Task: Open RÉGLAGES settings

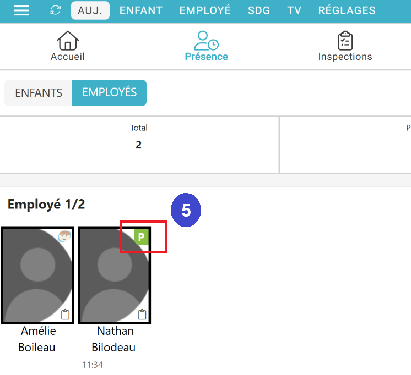Action: [347, 10]
